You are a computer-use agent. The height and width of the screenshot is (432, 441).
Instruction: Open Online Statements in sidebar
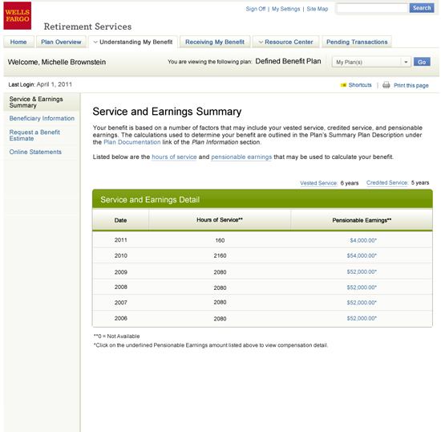tap(35, 152)
